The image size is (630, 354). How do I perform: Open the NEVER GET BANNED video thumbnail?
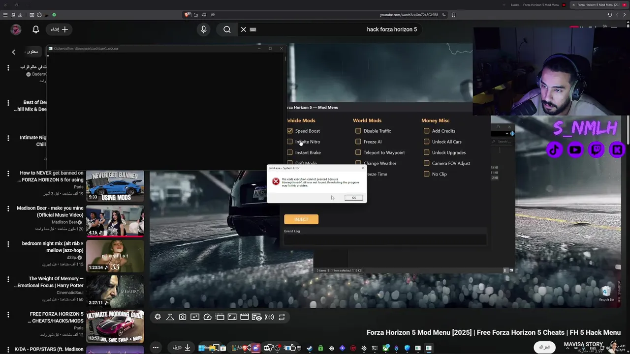tap(115, 186)
